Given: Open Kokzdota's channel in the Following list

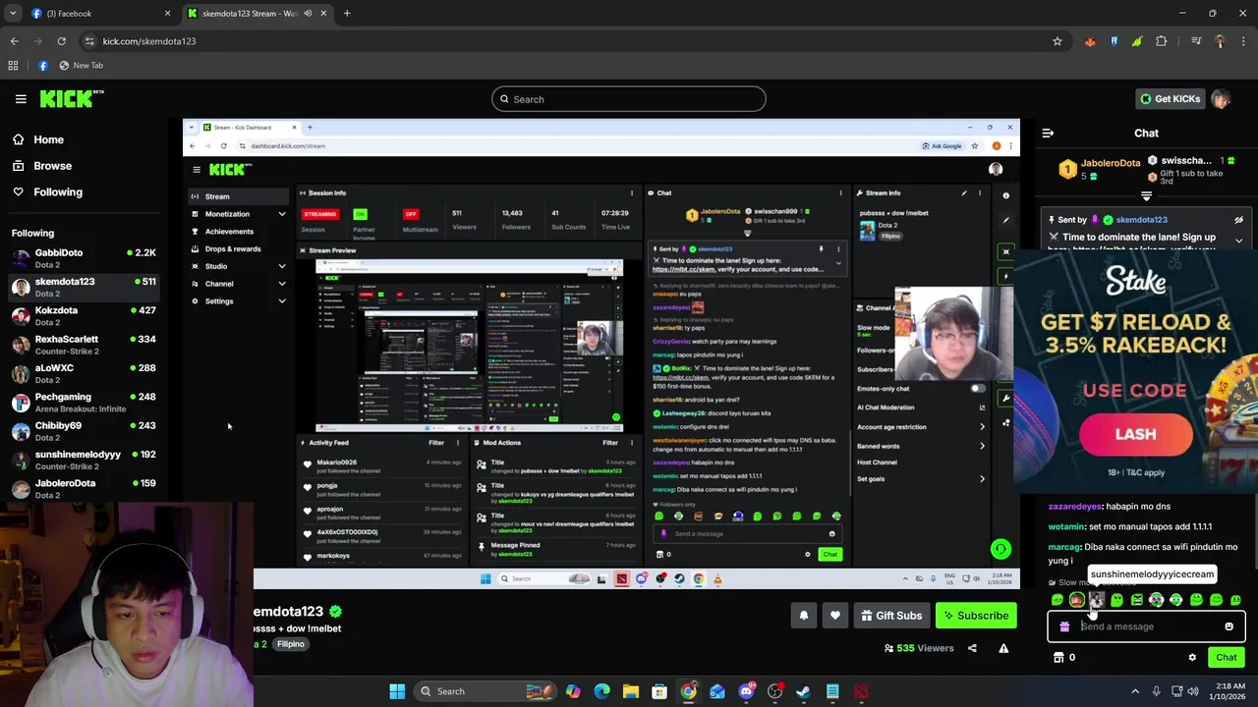Looking at the screenshot, I should [x=83, y=316].
